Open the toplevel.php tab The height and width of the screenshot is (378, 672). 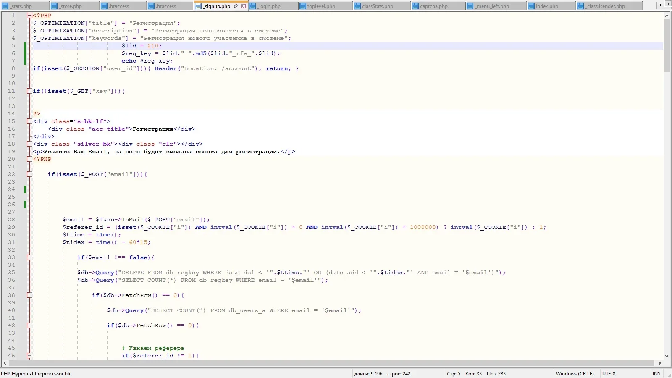[325, 6]
